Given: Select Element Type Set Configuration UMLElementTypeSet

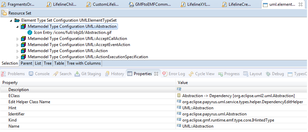Looking at the screenshot, I should (69, 20).
